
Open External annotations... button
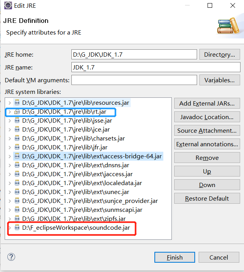pyautogui.click(x=207, y=144)
